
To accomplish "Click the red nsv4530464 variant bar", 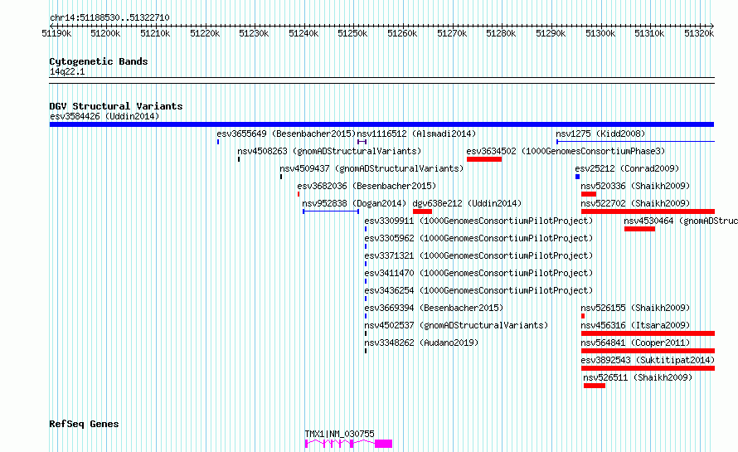I will (639, 229).
